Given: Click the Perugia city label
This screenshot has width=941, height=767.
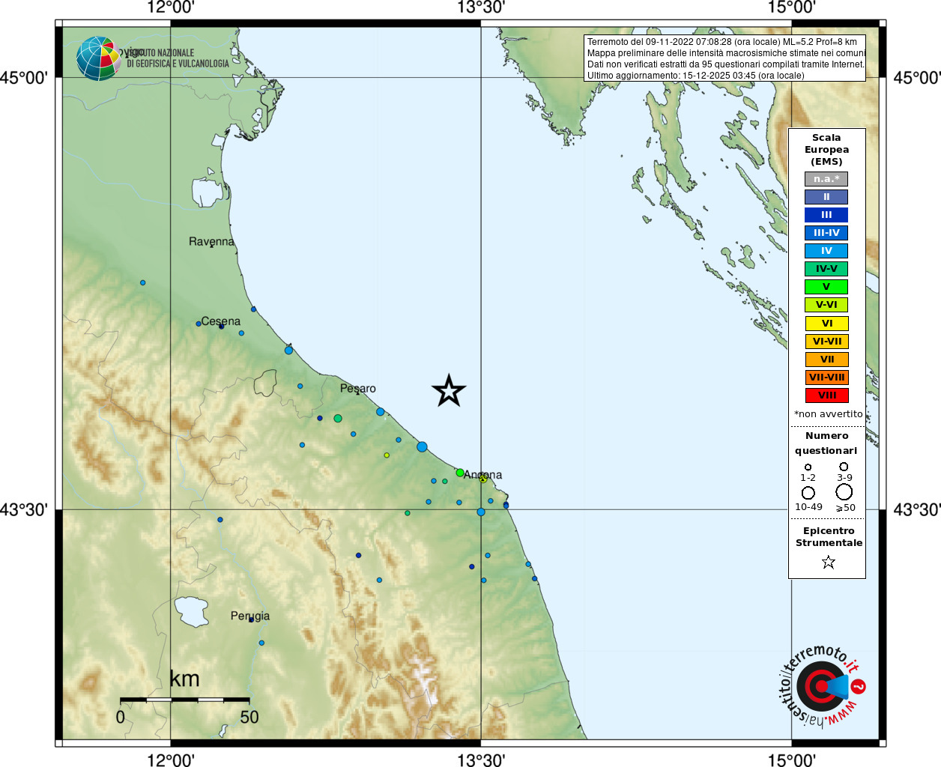Looking at the screenshot, I should [x=250, y=616].
